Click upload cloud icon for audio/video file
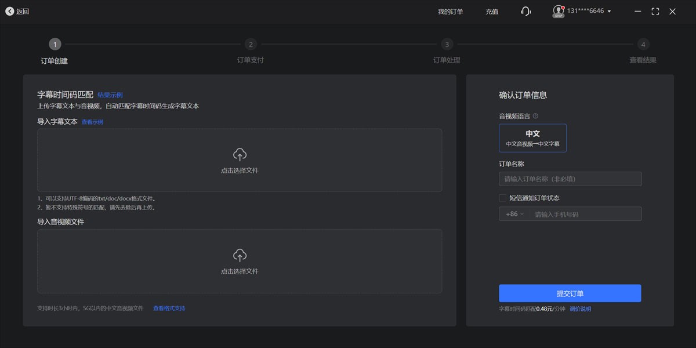The image size is (696, 348). [x=240, y=255]
